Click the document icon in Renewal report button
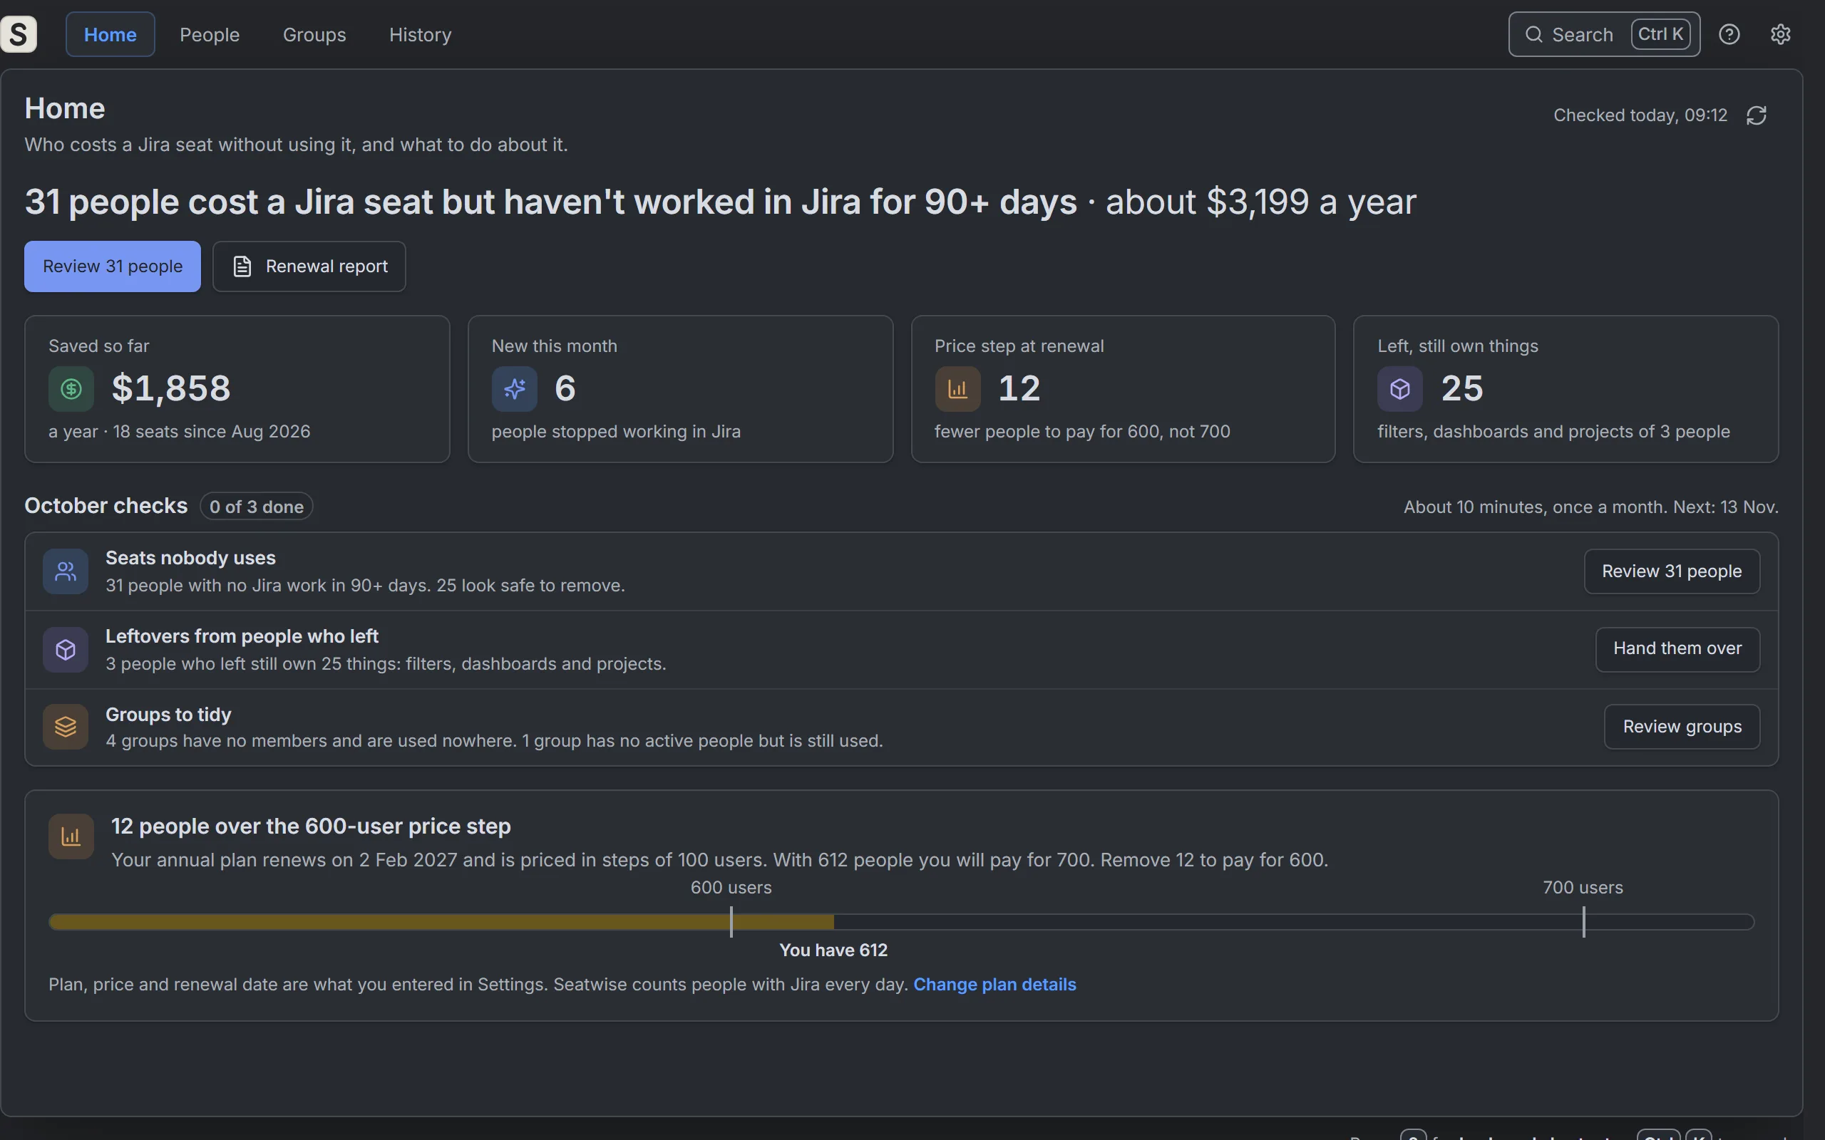 242,266
